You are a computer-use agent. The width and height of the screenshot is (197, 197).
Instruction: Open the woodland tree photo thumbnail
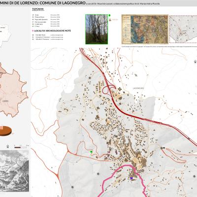point(97,29)
